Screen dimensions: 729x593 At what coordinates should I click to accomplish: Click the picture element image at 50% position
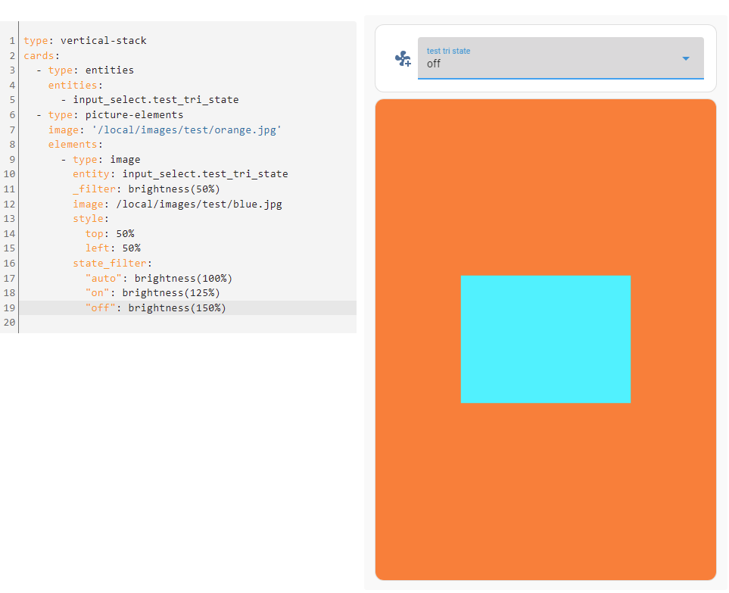545,339
